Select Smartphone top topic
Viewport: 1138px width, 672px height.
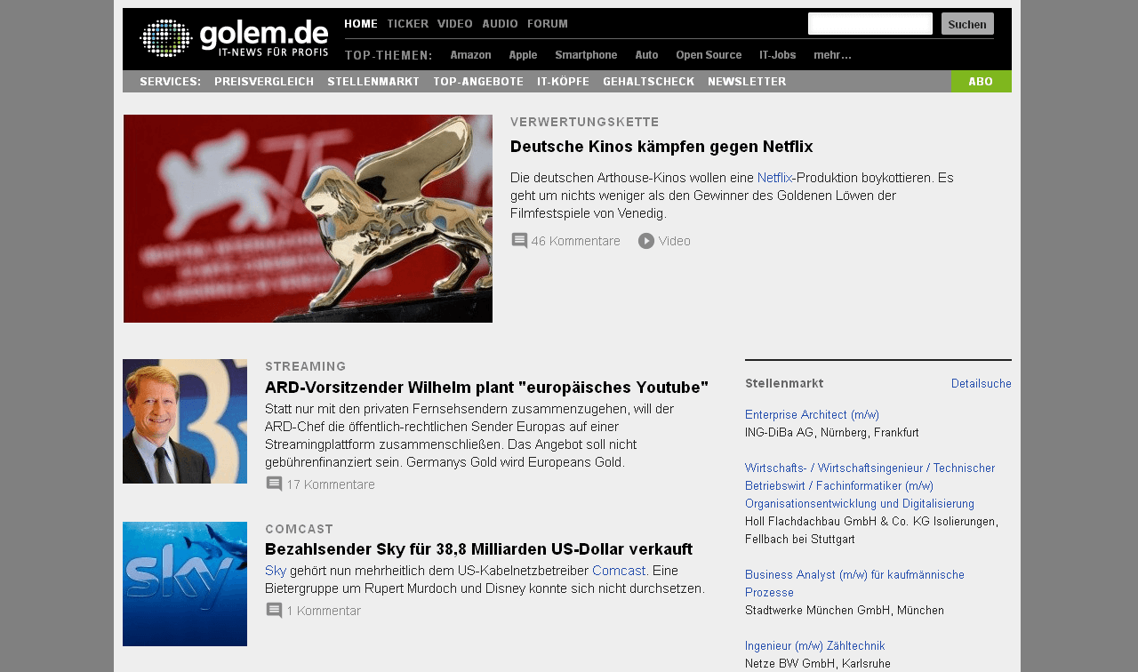point(586,55)
